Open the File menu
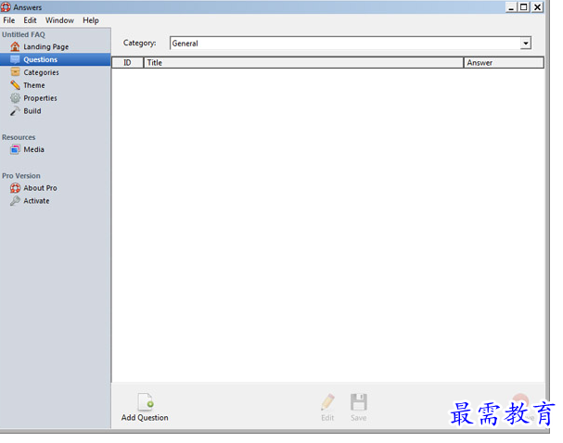The image size is (563, 443). point(9,20)
